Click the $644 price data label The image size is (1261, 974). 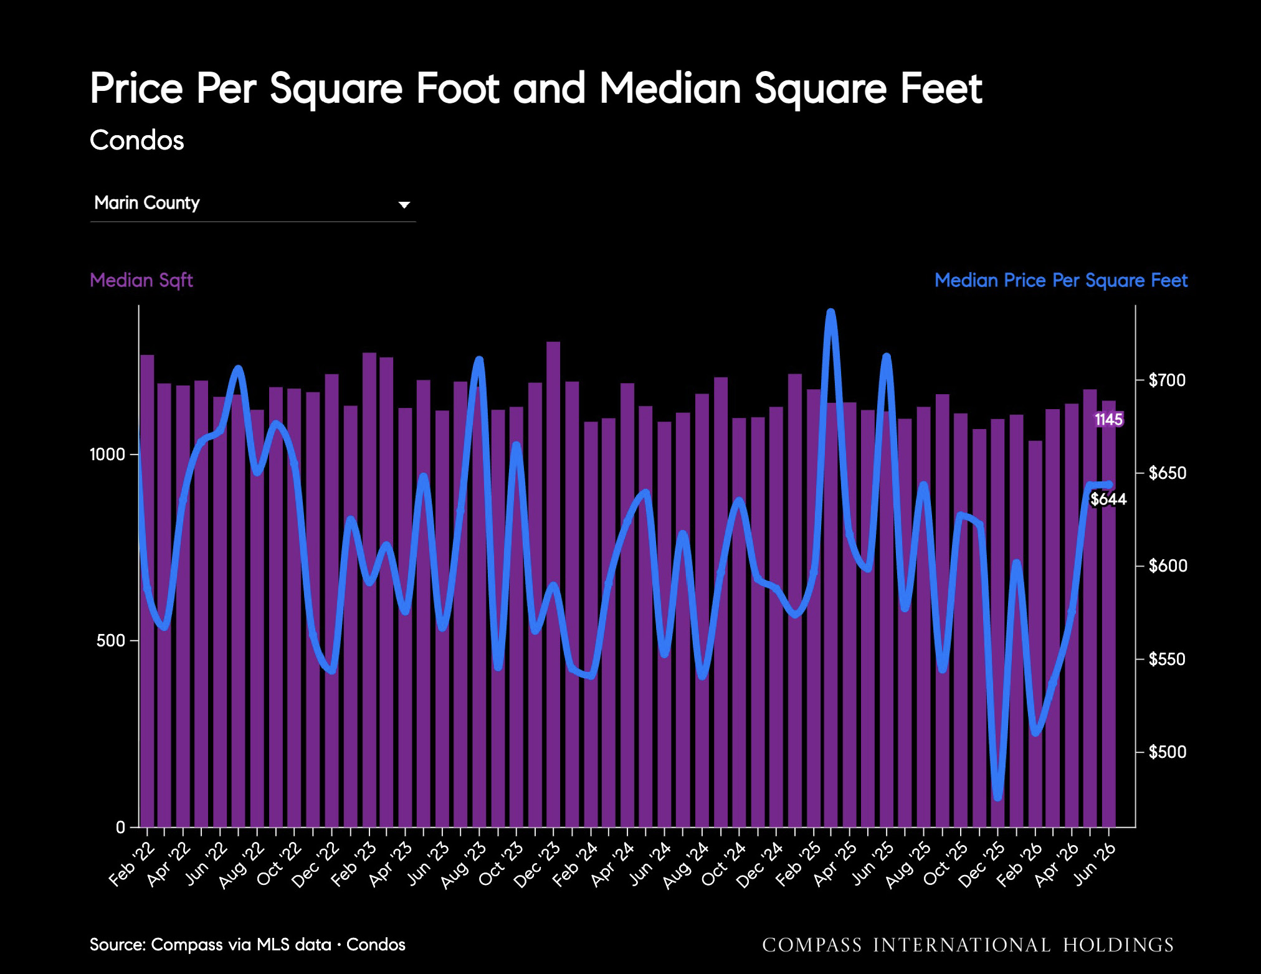[x=1108, y=499]
